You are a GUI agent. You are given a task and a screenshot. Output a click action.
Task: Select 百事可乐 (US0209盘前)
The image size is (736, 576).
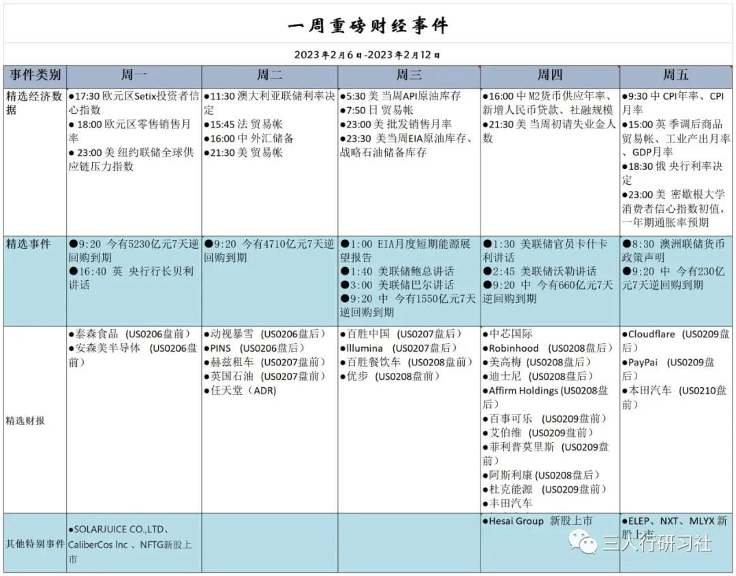[545, 419]
